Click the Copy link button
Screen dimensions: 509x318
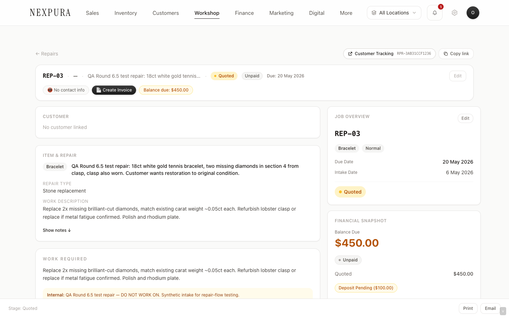(456, 54)
